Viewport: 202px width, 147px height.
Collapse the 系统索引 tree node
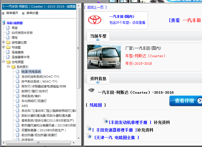point(8,66)
